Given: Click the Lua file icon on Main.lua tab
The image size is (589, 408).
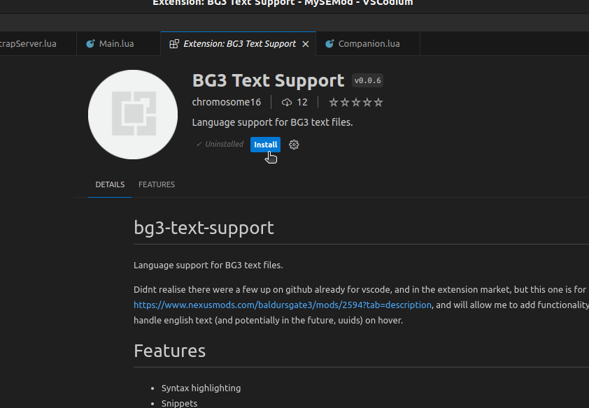Looking at the screenshot, I should click(90, 44).
